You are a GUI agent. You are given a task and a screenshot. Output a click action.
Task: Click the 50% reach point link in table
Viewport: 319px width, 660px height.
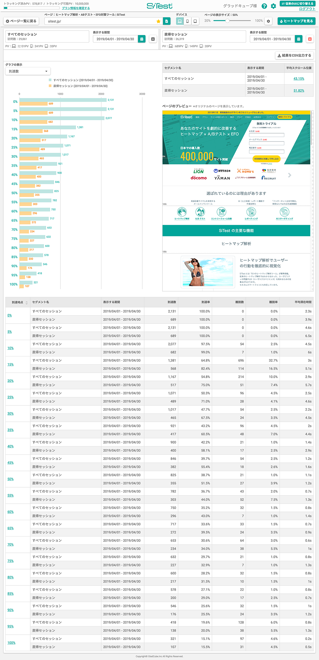coord(11,479)
